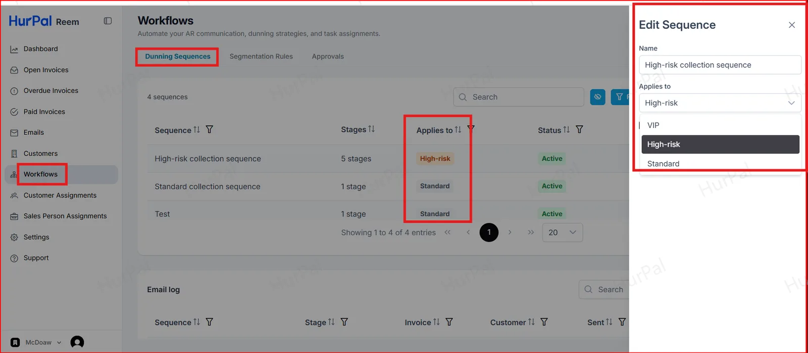The image size is (808, 353).
Task: Sort by Sequence column in sequences table
Action: click(197, 130)
